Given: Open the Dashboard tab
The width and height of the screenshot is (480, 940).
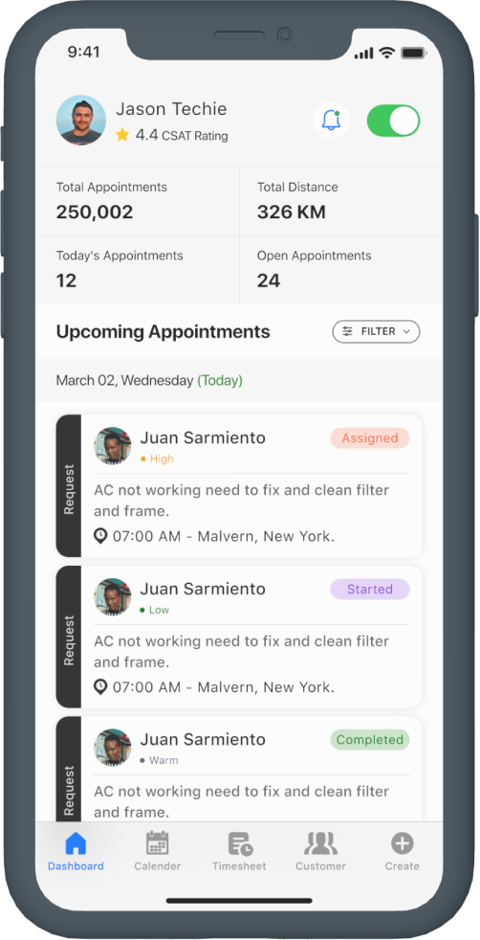Looking at the screenshot, I should [76, 851].
